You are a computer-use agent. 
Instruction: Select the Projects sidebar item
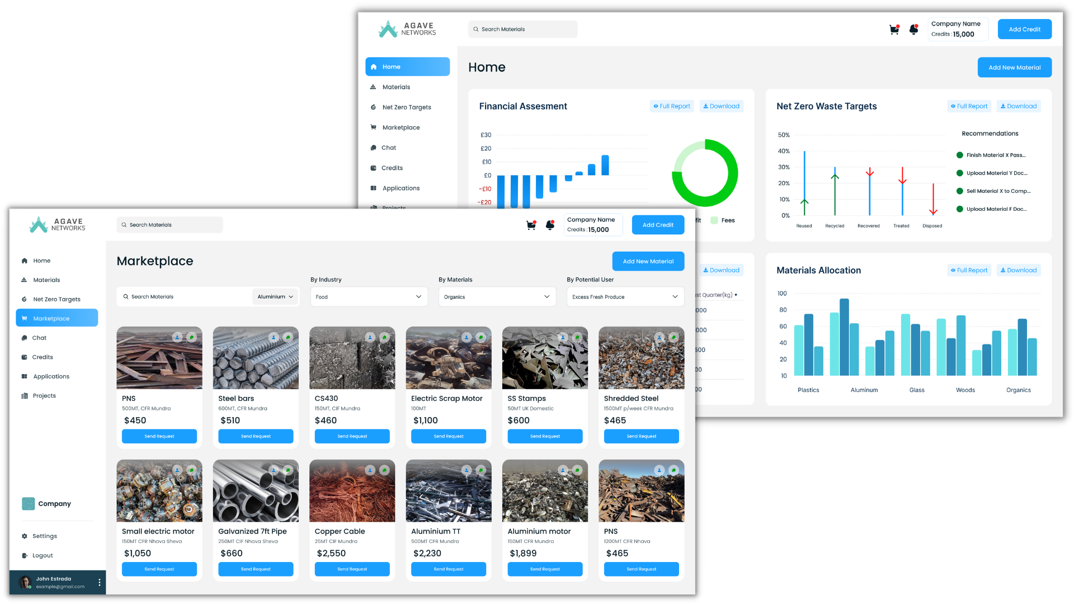(25, 395)
